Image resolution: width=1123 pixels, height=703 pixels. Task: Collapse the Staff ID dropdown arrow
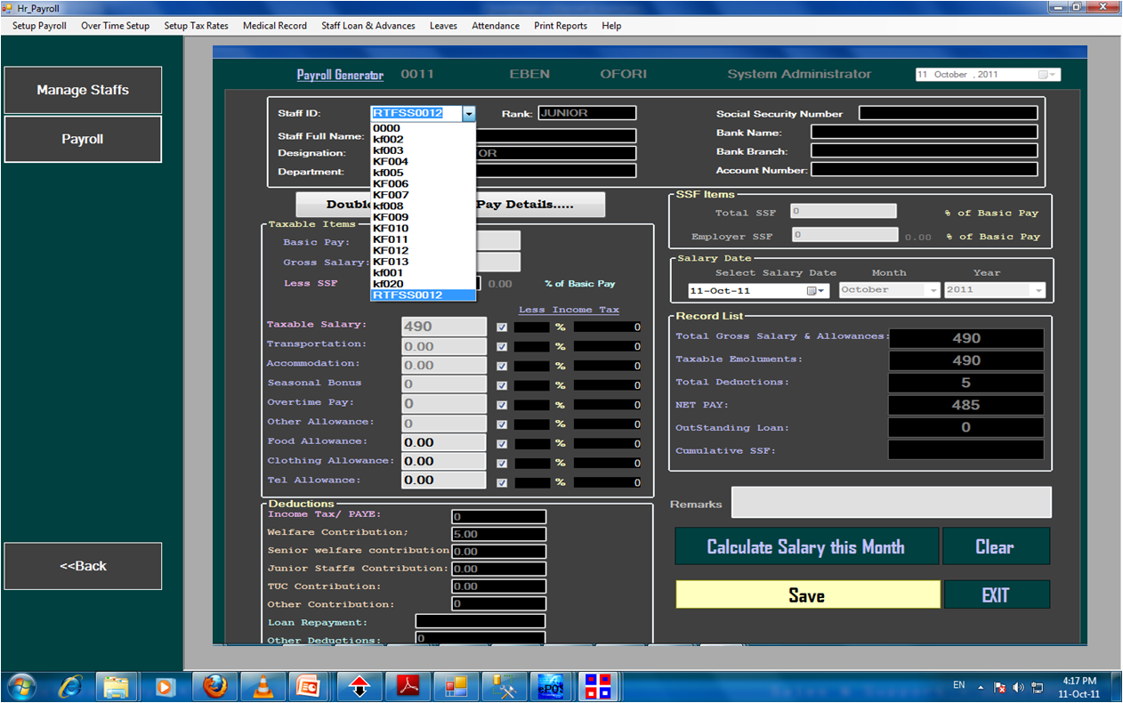click(469, 114)
